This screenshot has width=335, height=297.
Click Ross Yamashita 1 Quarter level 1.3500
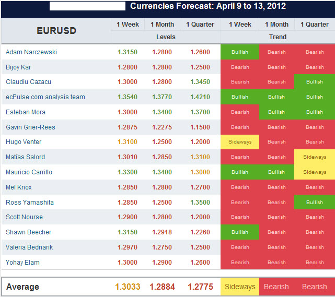pos(200,203)
